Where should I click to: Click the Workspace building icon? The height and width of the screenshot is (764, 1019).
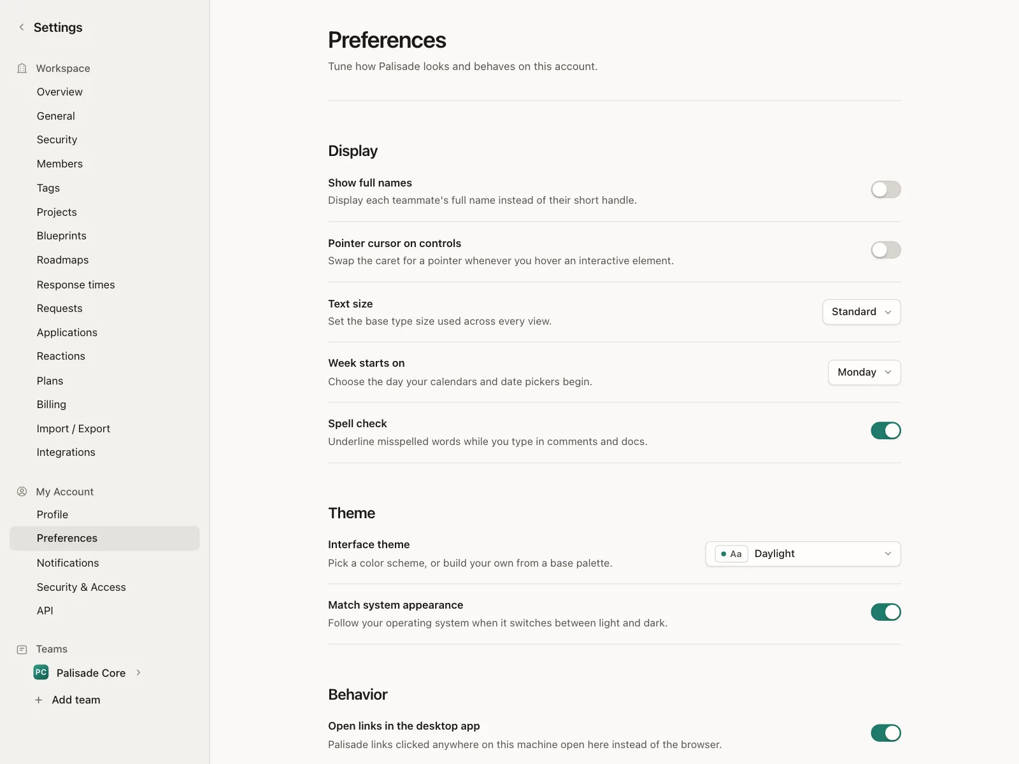click(22, 68)
